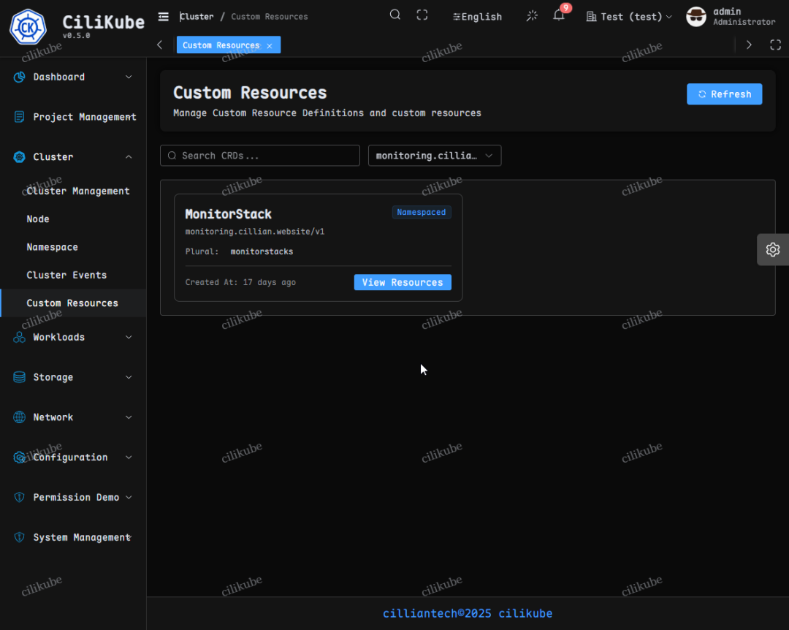Click the theme switch spark icon
Image resolution: width=789 pixels, height=630 pixels.
pos(532,15)
